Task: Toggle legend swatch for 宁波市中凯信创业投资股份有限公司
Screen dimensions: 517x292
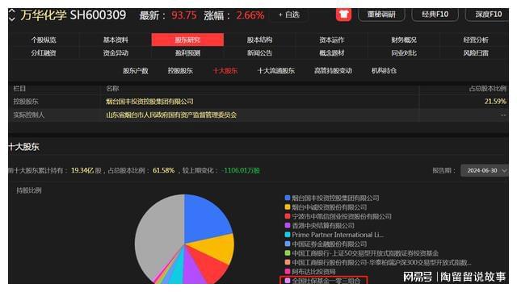Action: pos(288,216)
